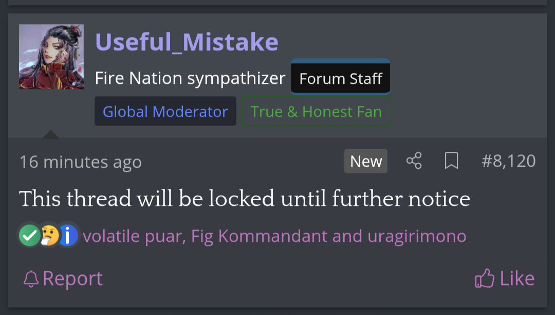
Task: Bookmark this post with the bookmark icon
Action: coord(451,161)
